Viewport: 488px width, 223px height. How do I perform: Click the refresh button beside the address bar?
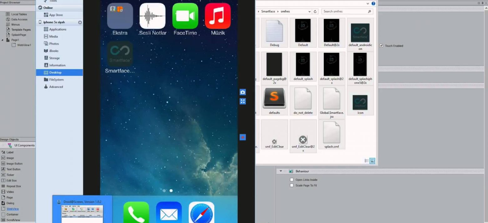(x=315, y=12)
